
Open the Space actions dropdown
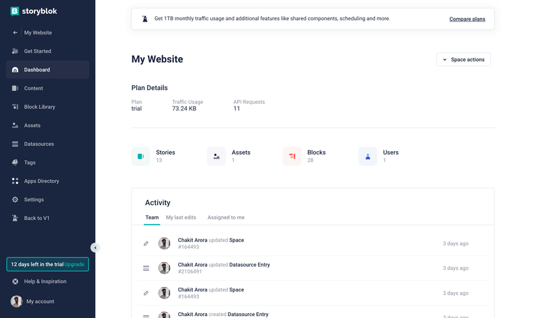463,60
